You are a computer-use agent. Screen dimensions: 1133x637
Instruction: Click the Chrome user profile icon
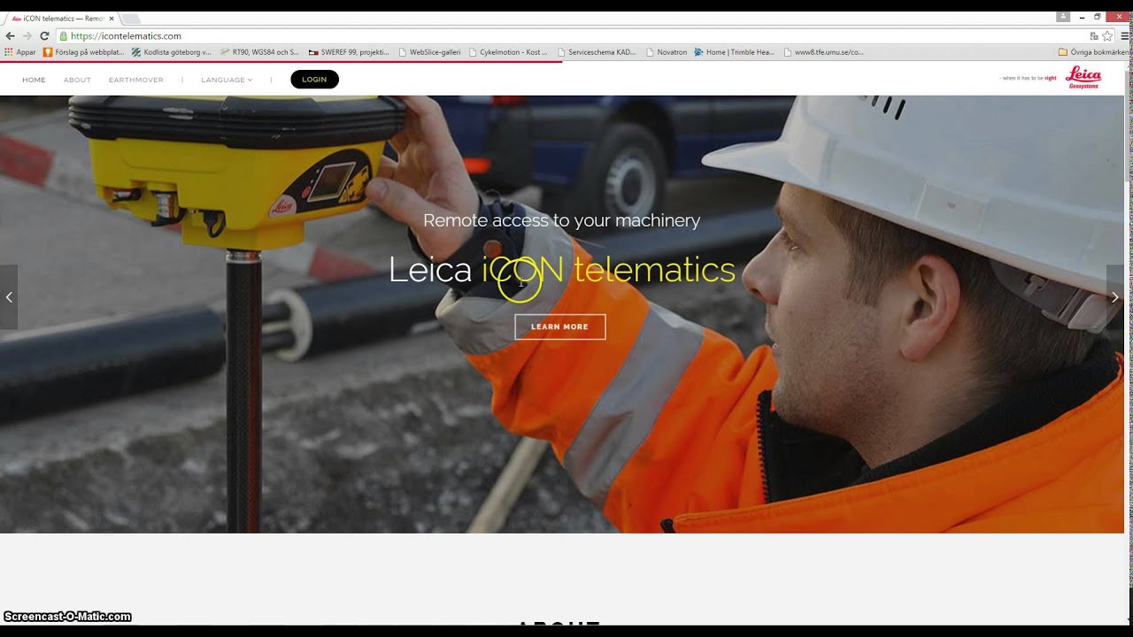pyautogui.click(x=1062, y=17)
